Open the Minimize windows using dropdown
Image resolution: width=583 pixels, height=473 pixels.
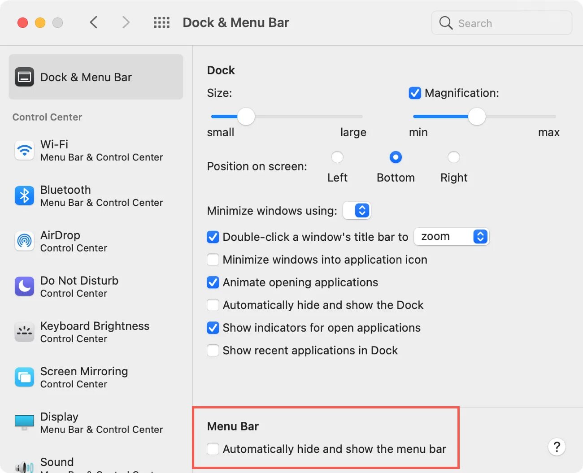coord(357,210)
